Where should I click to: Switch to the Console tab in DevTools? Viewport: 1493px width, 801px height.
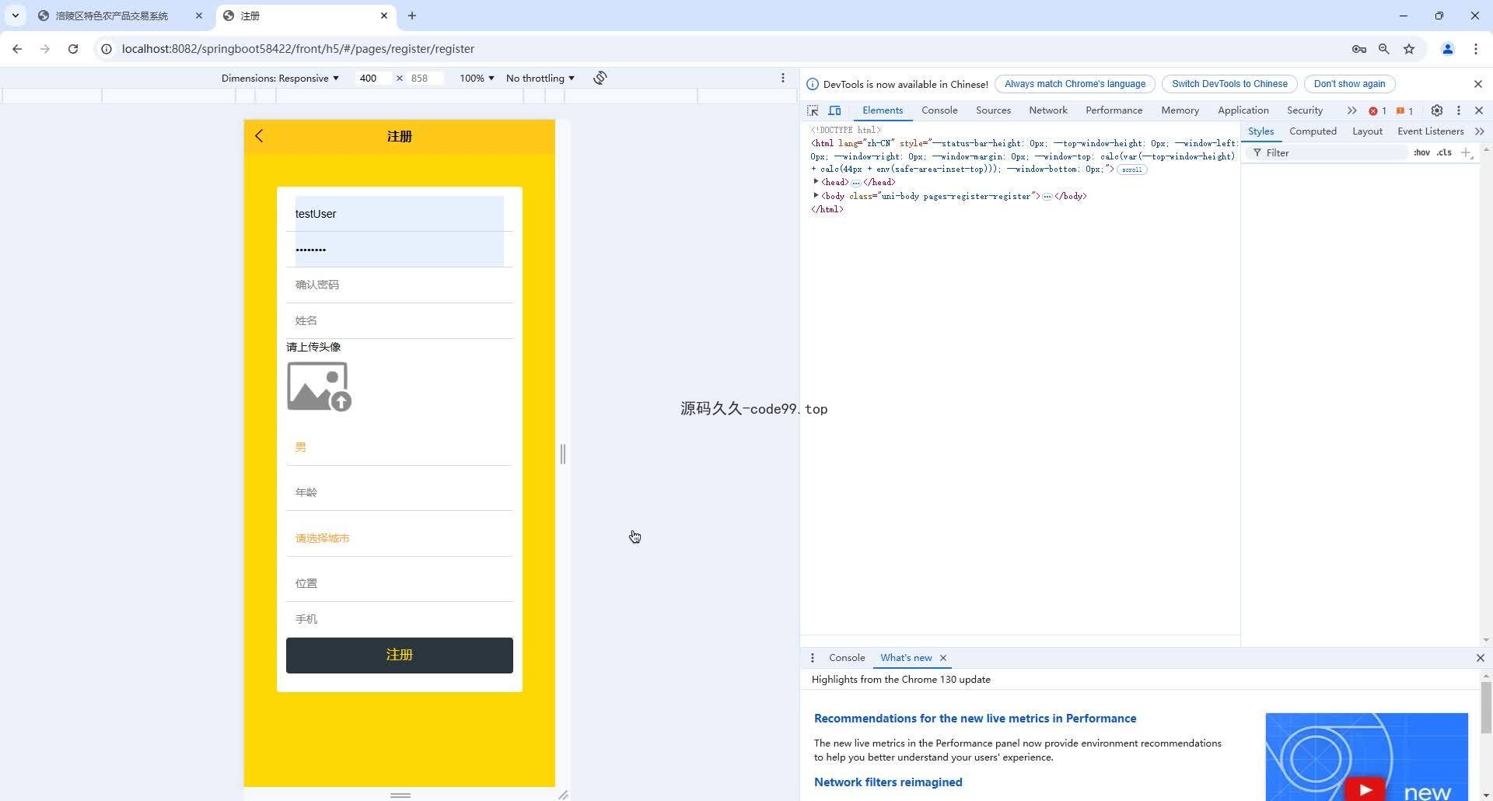939,110
